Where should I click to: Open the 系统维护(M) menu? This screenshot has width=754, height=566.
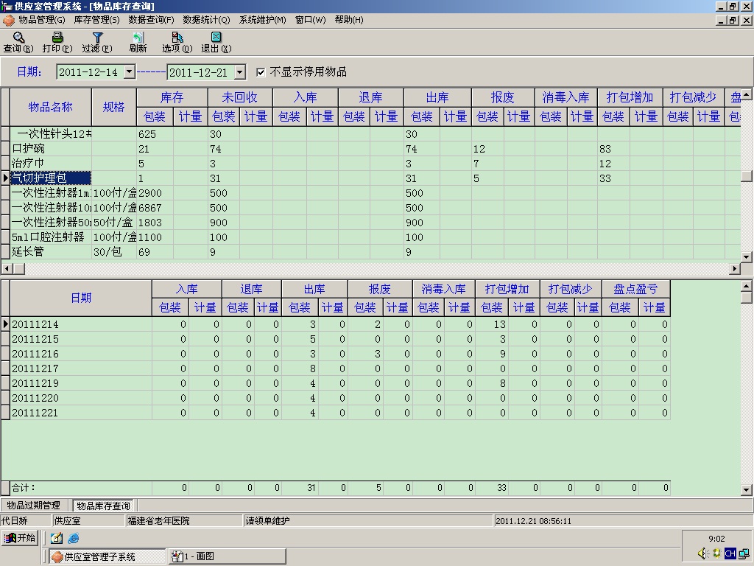coord(263,20)
